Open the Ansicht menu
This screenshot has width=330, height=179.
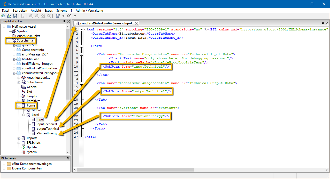[x=36, y=11]
